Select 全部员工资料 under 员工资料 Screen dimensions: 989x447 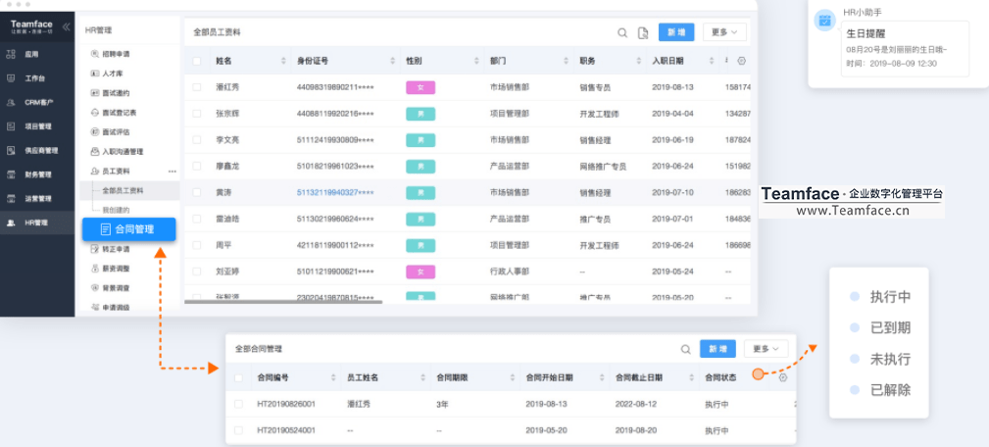point(123,190)
